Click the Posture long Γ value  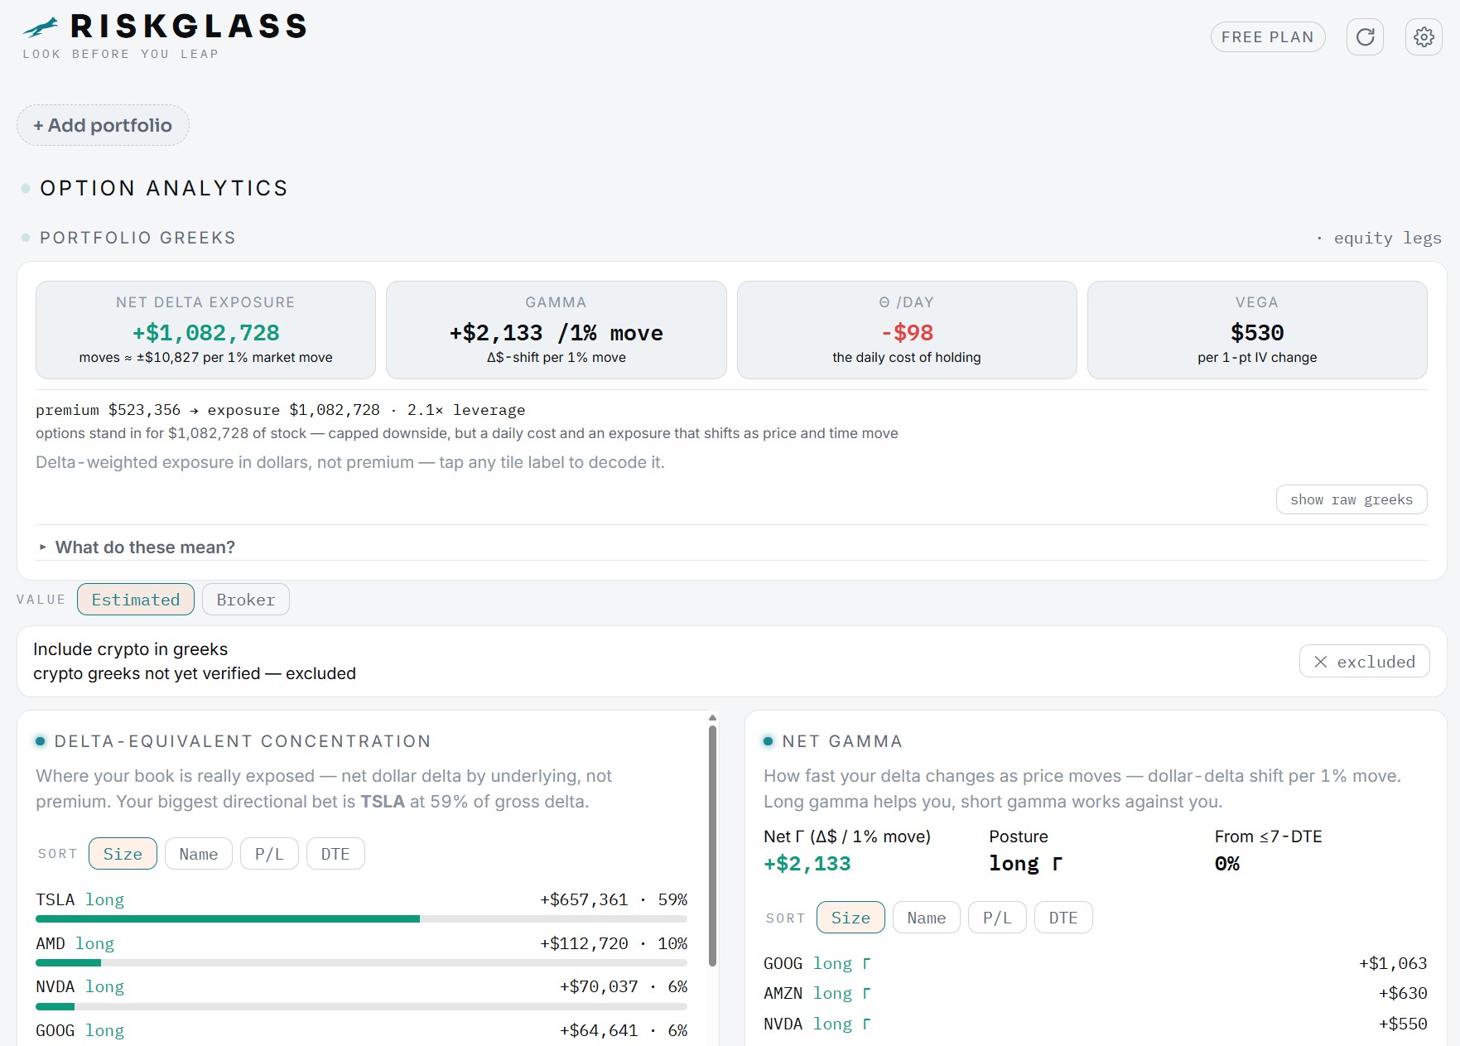[x=1025, y=864]
